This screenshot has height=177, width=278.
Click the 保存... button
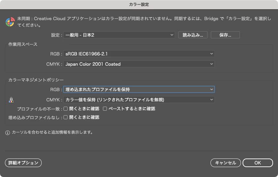(x=225, y=35)
